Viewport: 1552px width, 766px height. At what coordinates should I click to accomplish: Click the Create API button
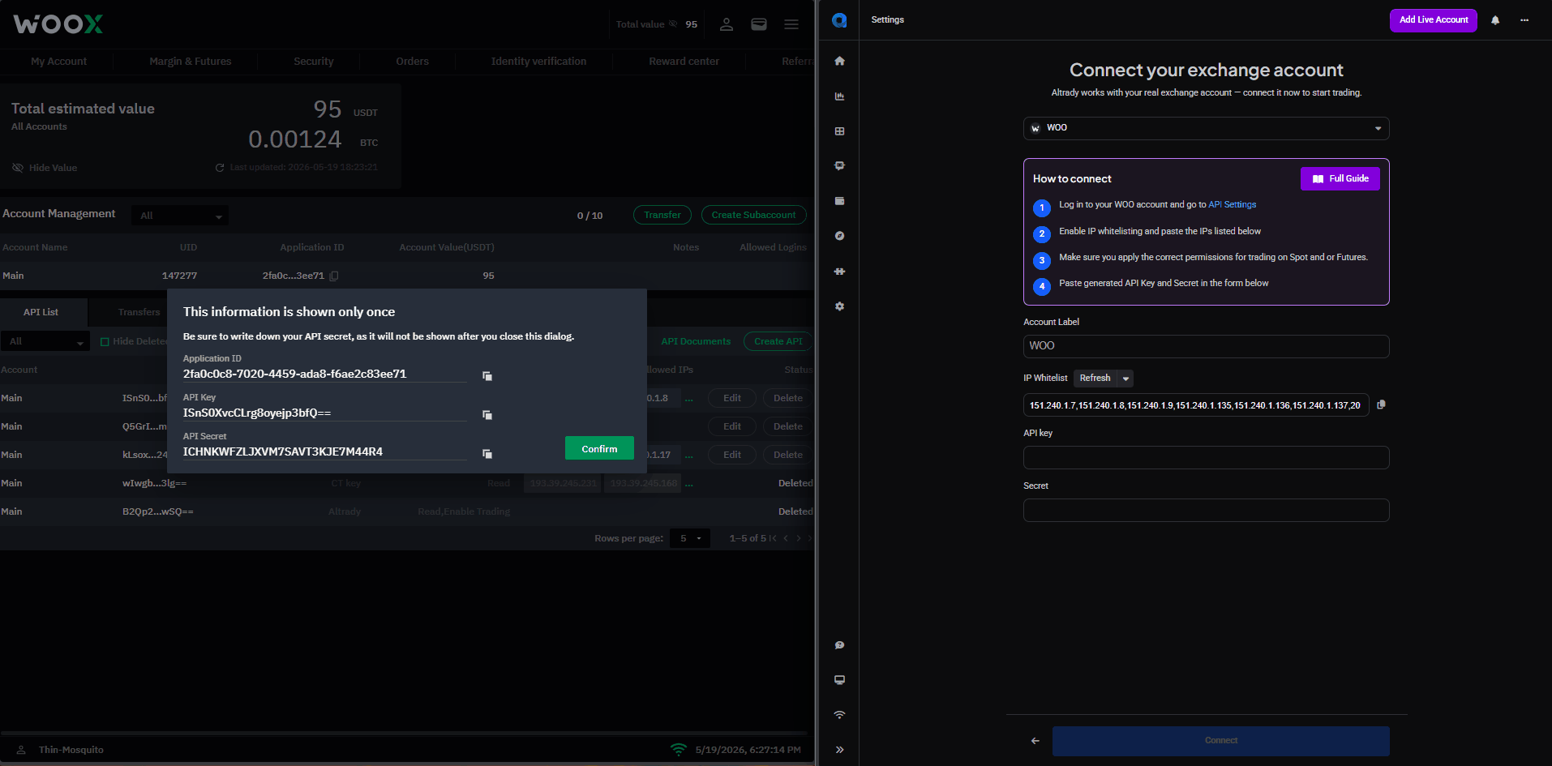(x=778, y=341)
